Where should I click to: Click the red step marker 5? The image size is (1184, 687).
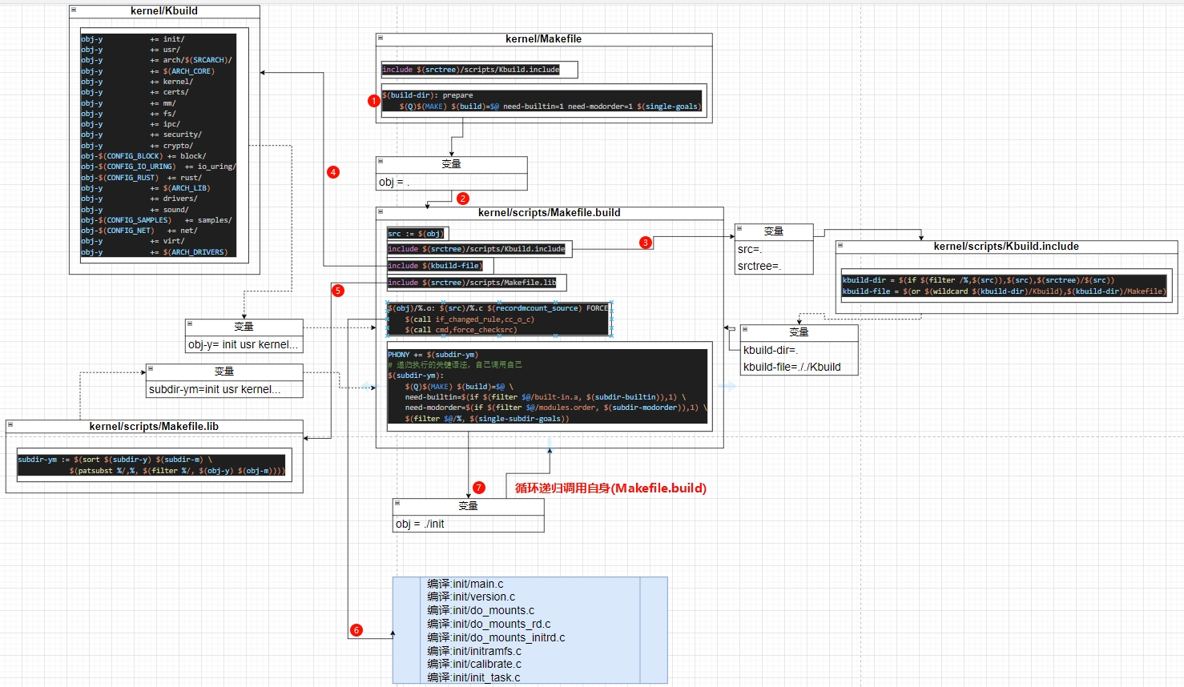pos(338,291)
